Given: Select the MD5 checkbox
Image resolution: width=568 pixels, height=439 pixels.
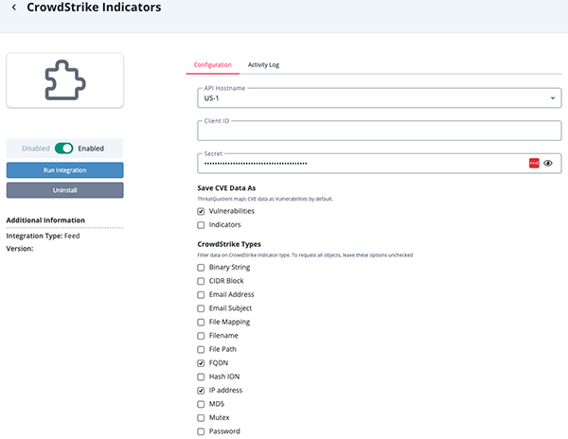Looking at the screenshot, I should pyautogui.click(x=201, y=404).
